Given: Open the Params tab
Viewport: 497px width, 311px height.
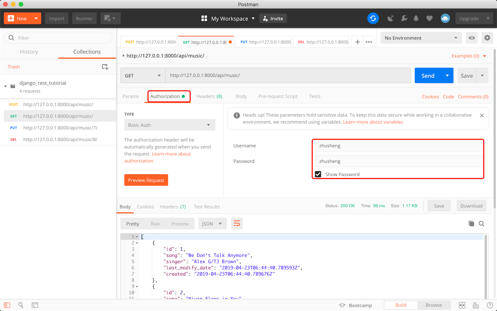Looking at the screenshot, I should tap(130, 96).
